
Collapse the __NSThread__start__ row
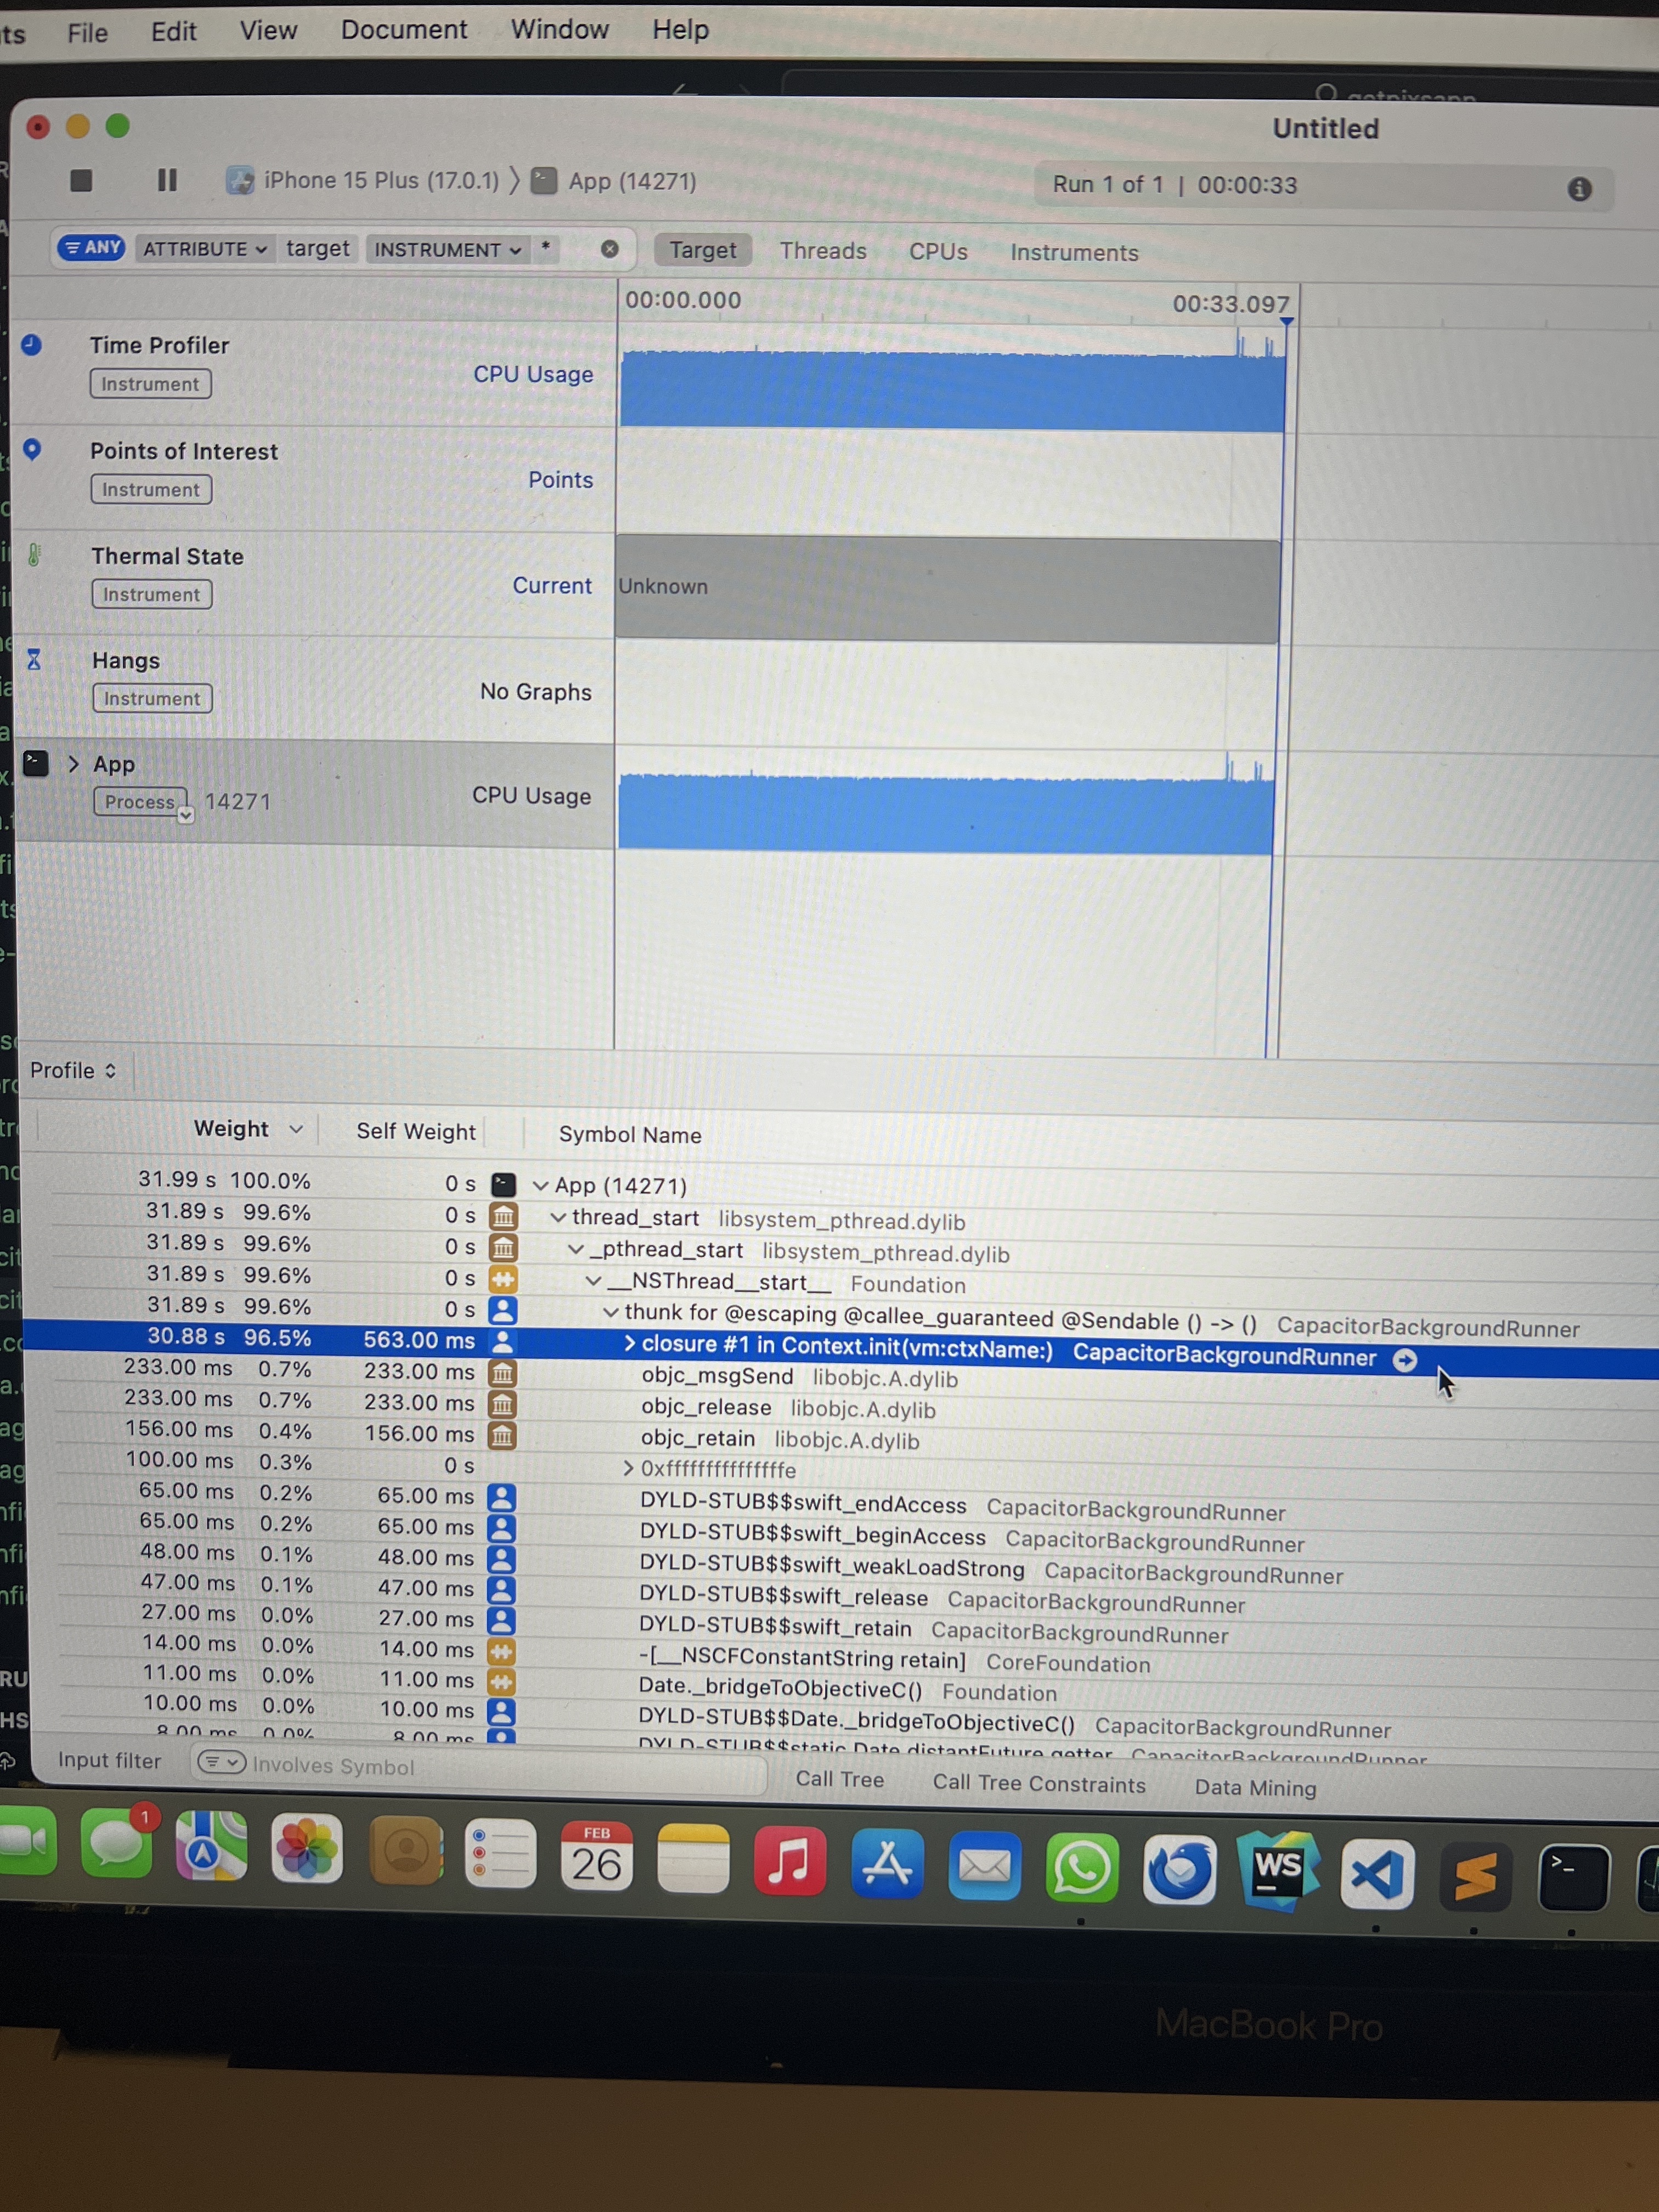[x=593, y=1280]
